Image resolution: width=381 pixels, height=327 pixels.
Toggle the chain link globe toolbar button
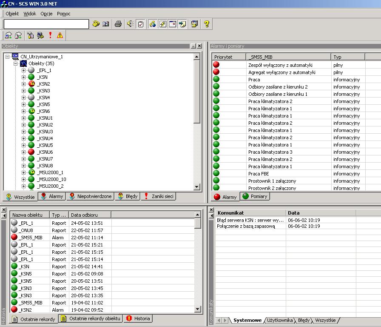153,24
